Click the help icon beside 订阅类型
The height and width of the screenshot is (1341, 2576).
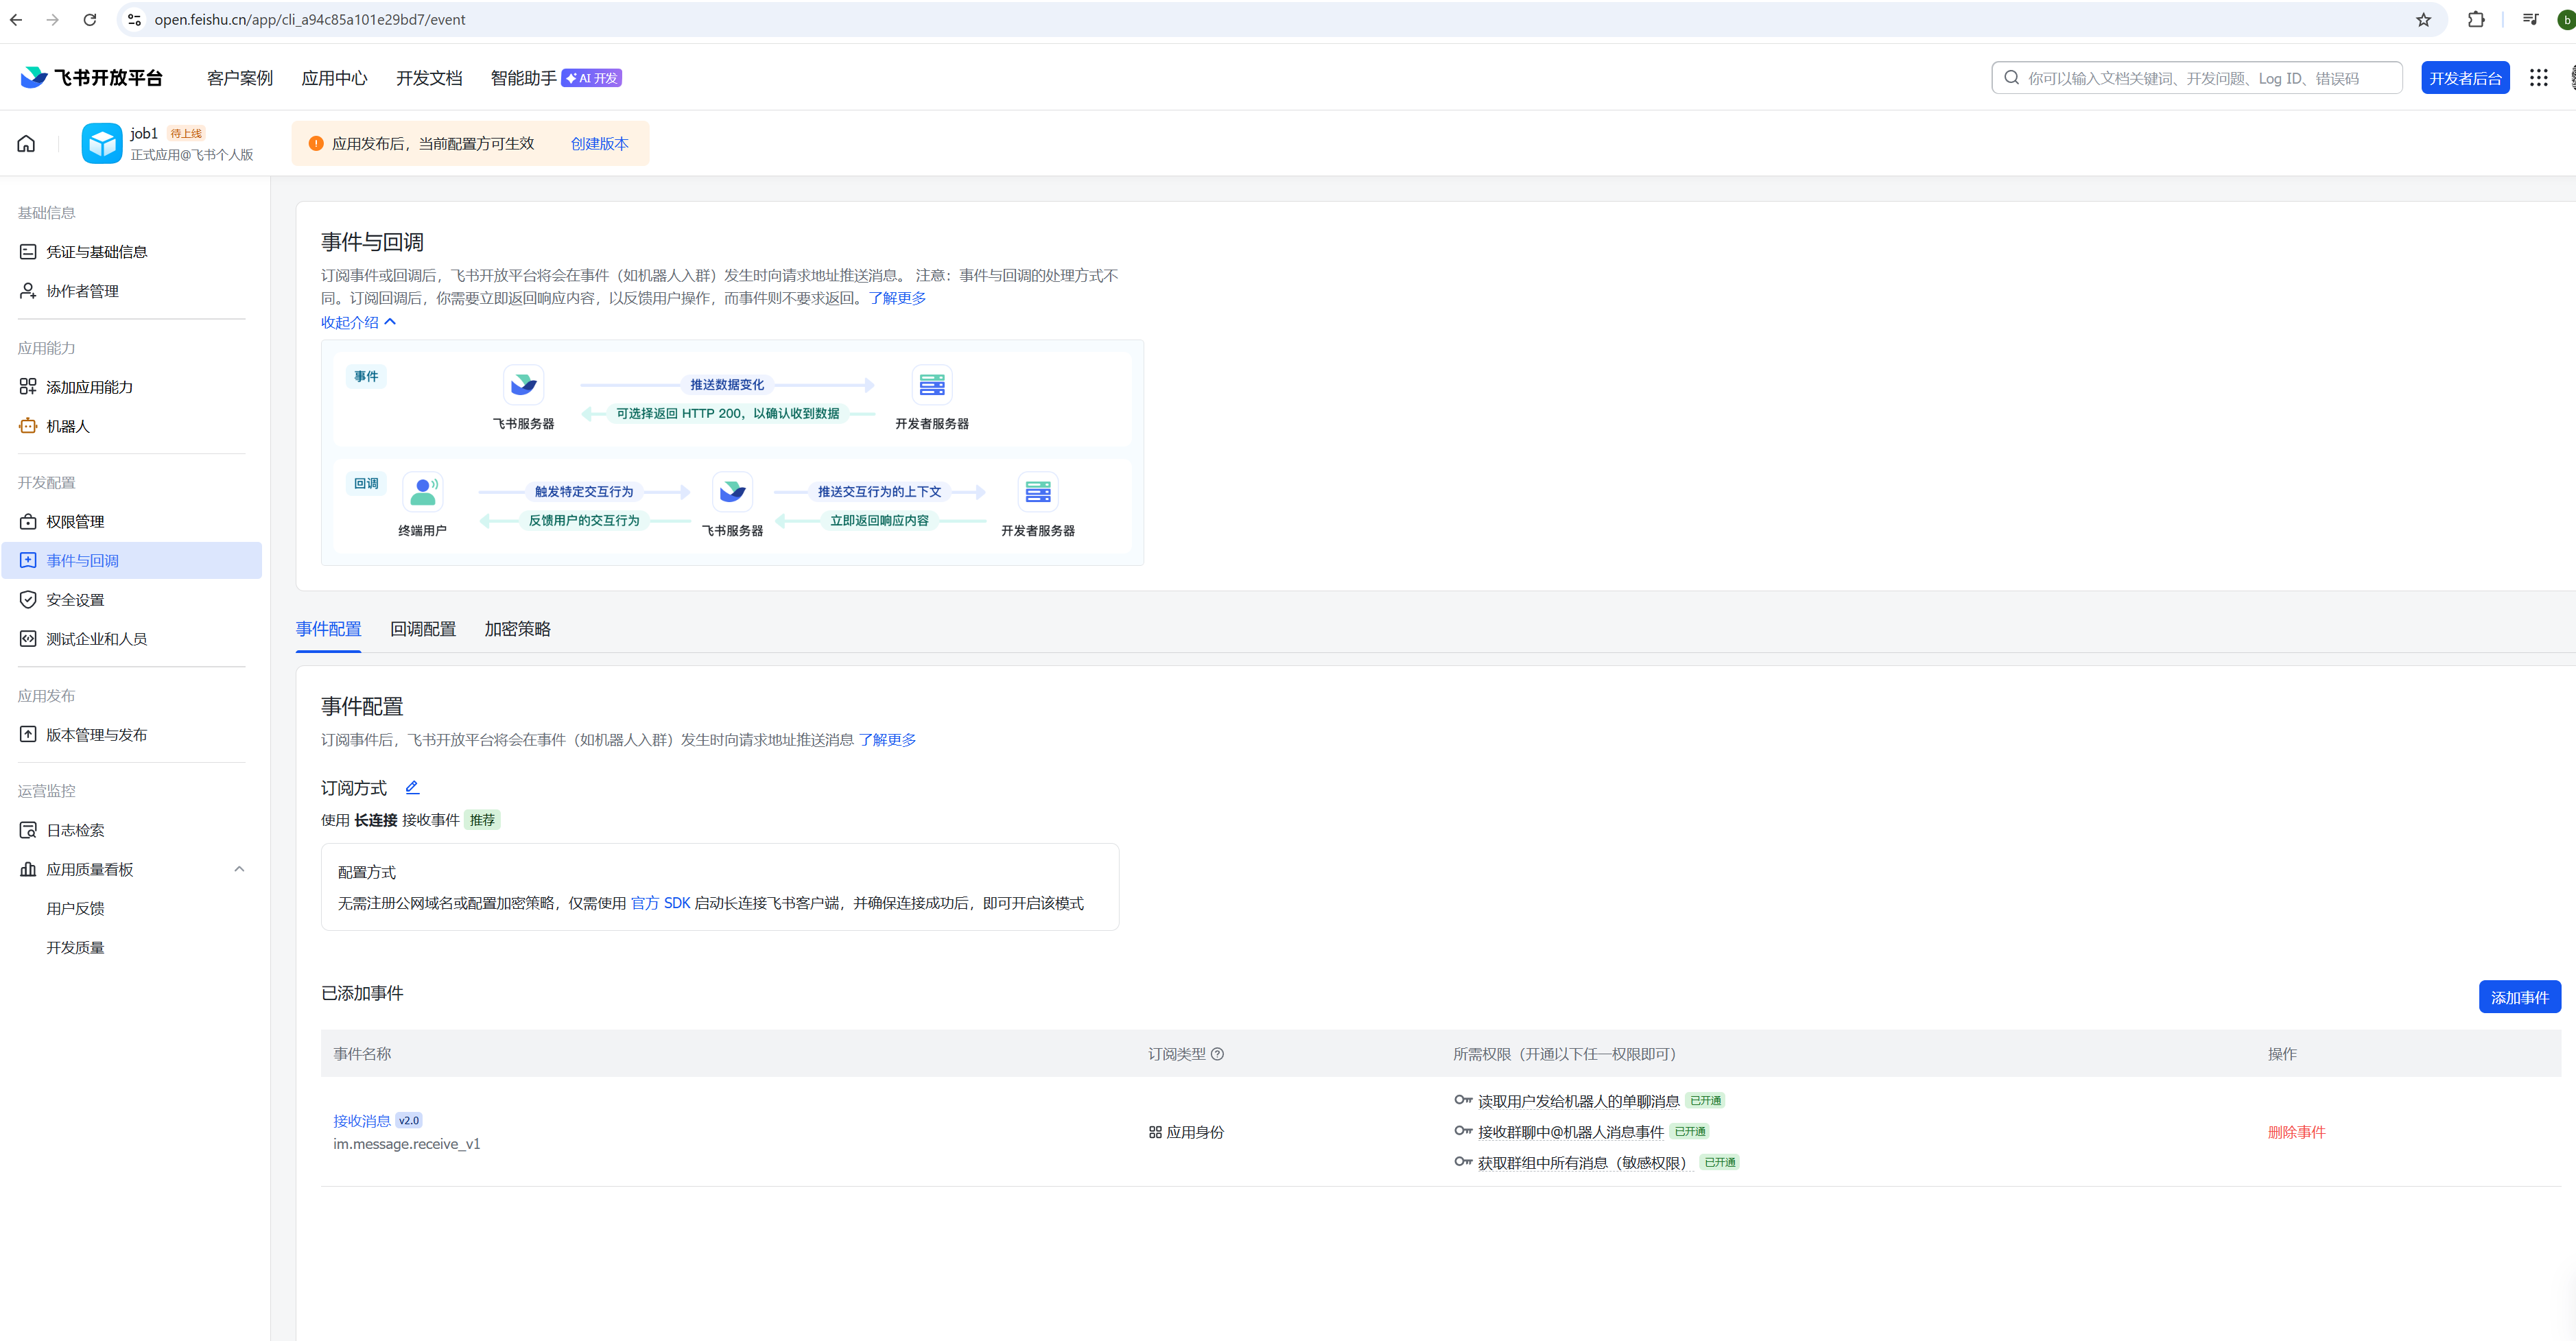coord(1217,1053)
